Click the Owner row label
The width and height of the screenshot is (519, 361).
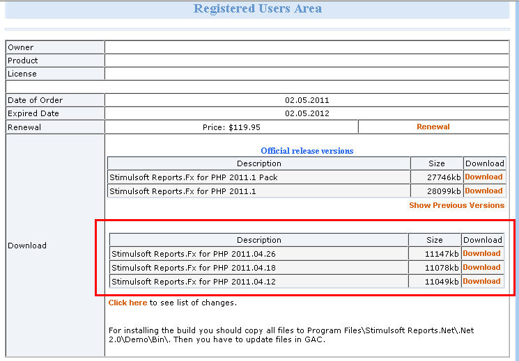pyautogui.click(x=20, y=47)
